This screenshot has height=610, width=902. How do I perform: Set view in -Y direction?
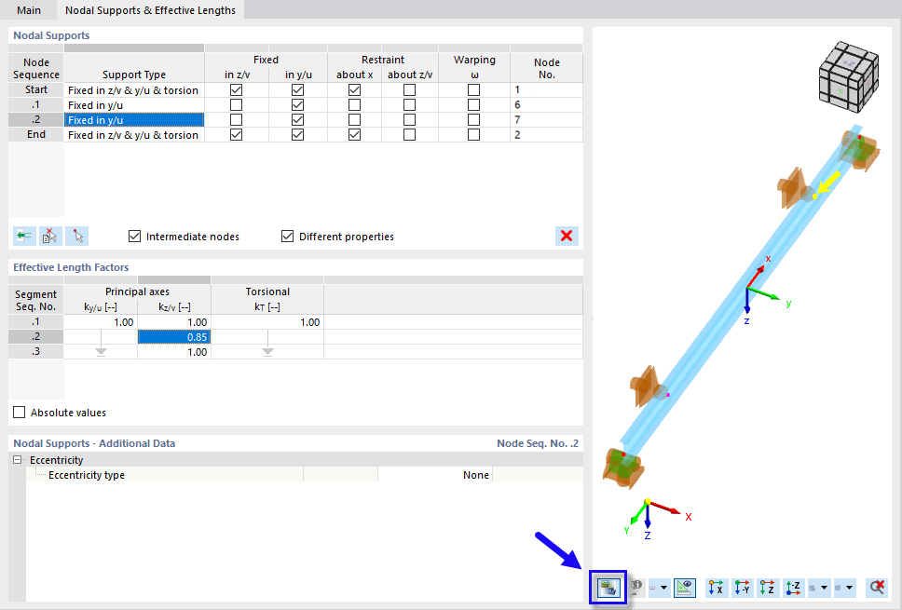pos(742,587)
